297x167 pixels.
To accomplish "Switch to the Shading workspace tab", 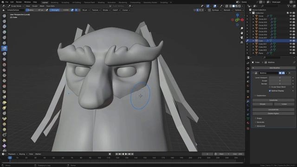I will [101, 2].
